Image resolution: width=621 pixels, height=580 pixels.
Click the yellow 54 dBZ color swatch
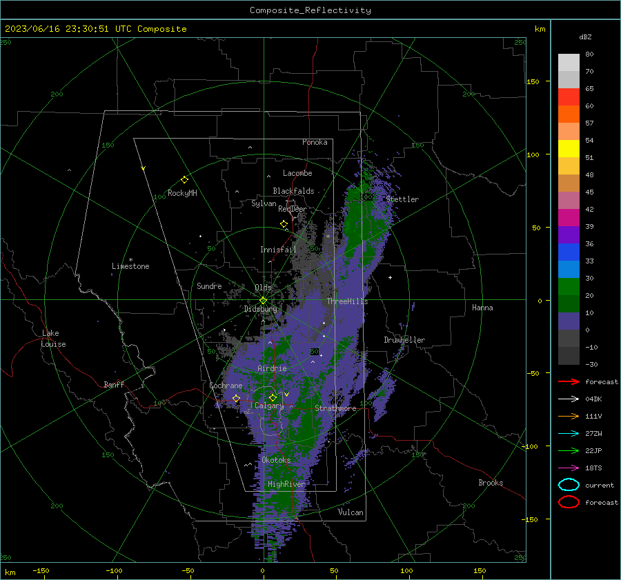point(569,148)
